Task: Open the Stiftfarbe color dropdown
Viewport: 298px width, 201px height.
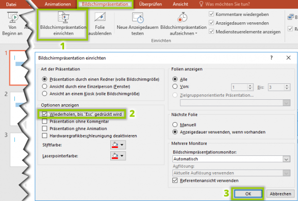Action: 118,145
